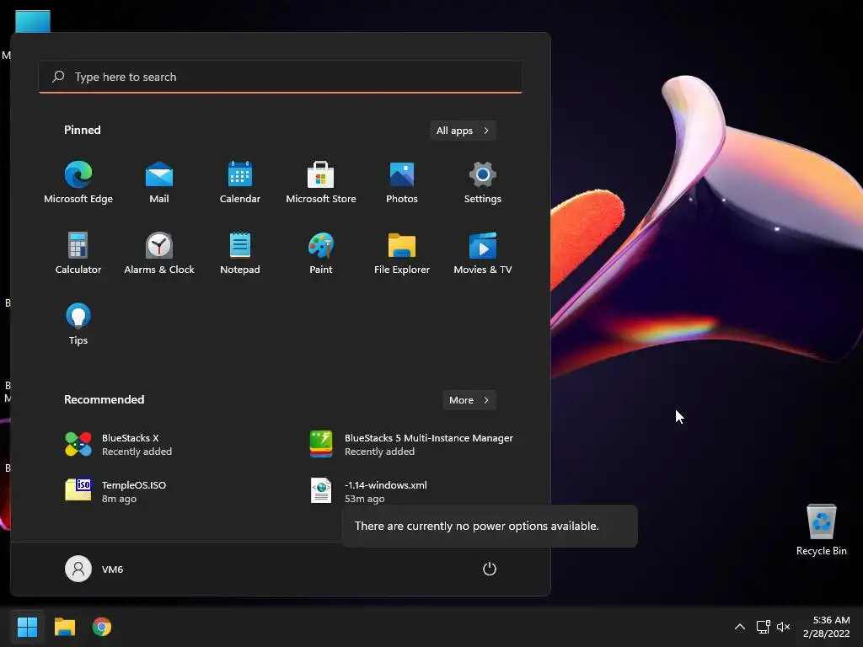The width and height of the screenshot is (863, 647).
Task: Expand More recommended items
Action: point(469,400)
